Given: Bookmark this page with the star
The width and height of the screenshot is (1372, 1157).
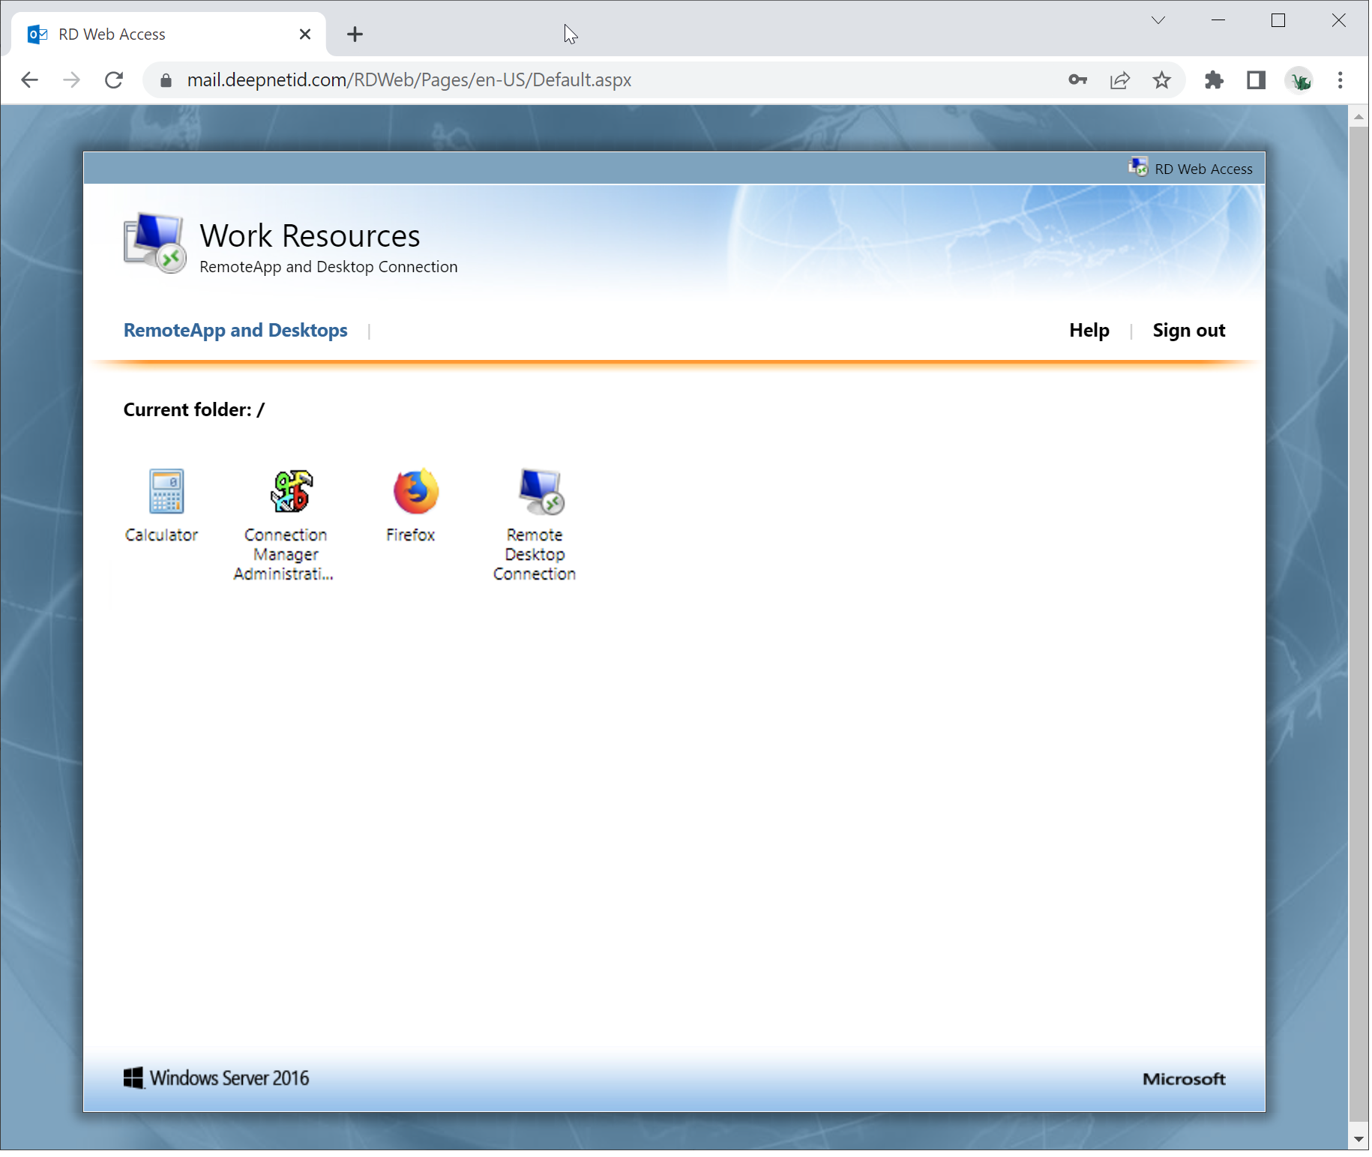Looking at the screenshot, I should 1161,80.
